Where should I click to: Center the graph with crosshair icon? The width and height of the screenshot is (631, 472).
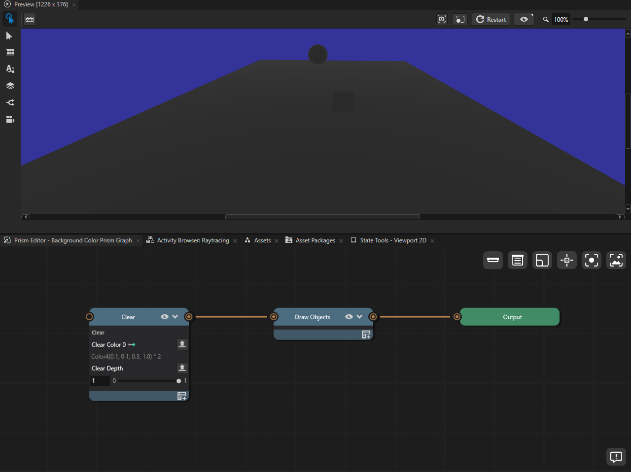click(567, 260)
